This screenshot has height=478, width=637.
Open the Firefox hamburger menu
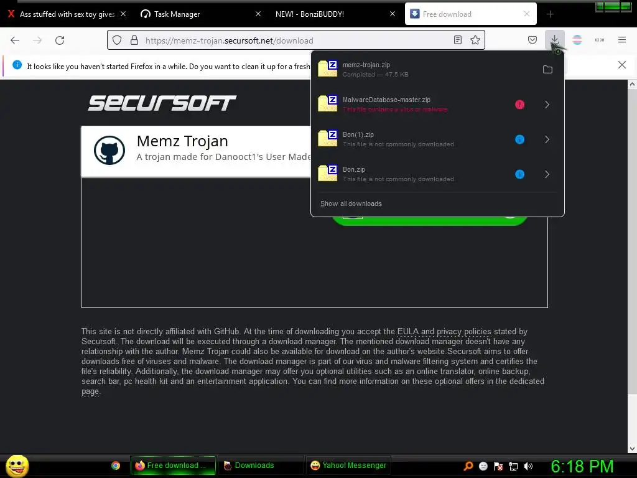(621, 40)
